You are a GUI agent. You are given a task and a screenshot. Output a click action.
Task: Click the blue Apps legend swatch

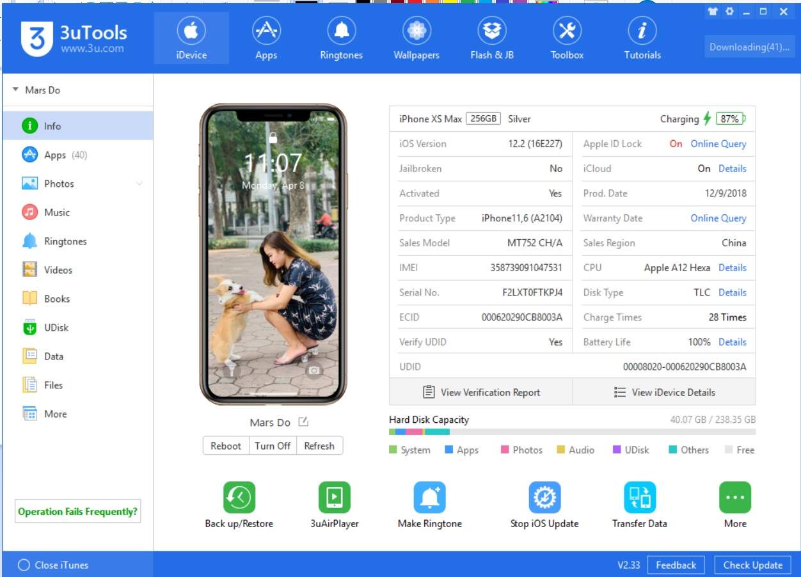448,450
